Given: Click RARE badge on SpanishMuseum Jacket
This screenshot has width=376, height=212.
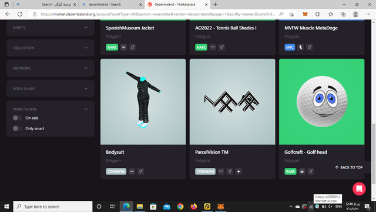Looking at the screenshot, I should pyautogui.click(x=112, y=47).
